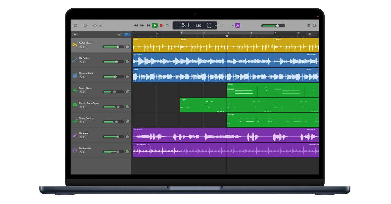This screenshot has height=204, width=391.
Task: Mute the My Guitar track
Action: (x=81, y=62)
